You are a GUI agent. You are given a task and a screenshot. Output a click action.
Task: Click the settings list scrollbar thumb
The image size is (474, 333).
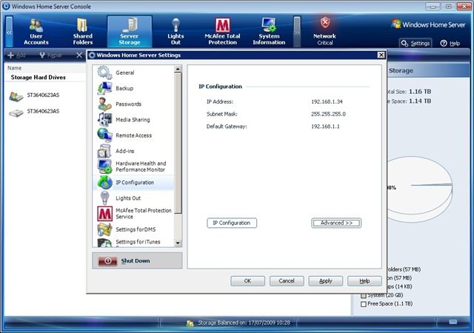(178, 143)
